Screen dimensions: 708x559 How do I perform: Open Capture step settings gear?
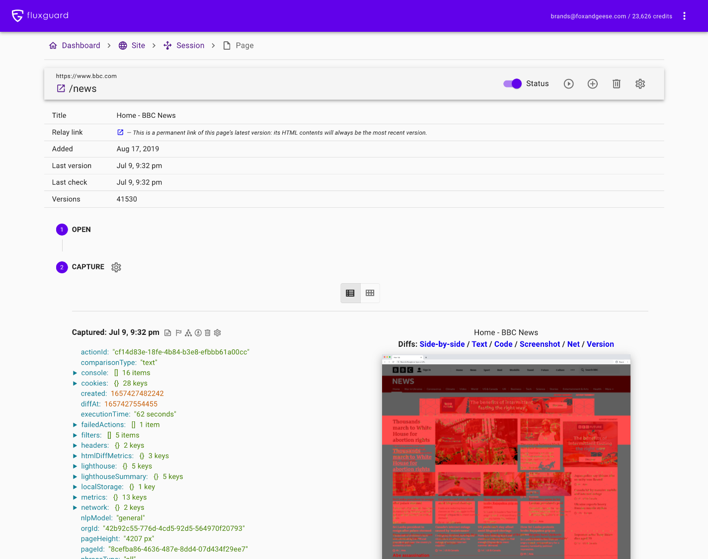116,267
